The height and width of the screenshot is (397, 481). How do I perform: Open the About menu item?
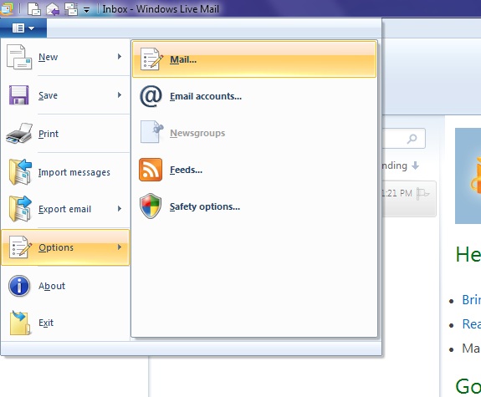[65, 286]
